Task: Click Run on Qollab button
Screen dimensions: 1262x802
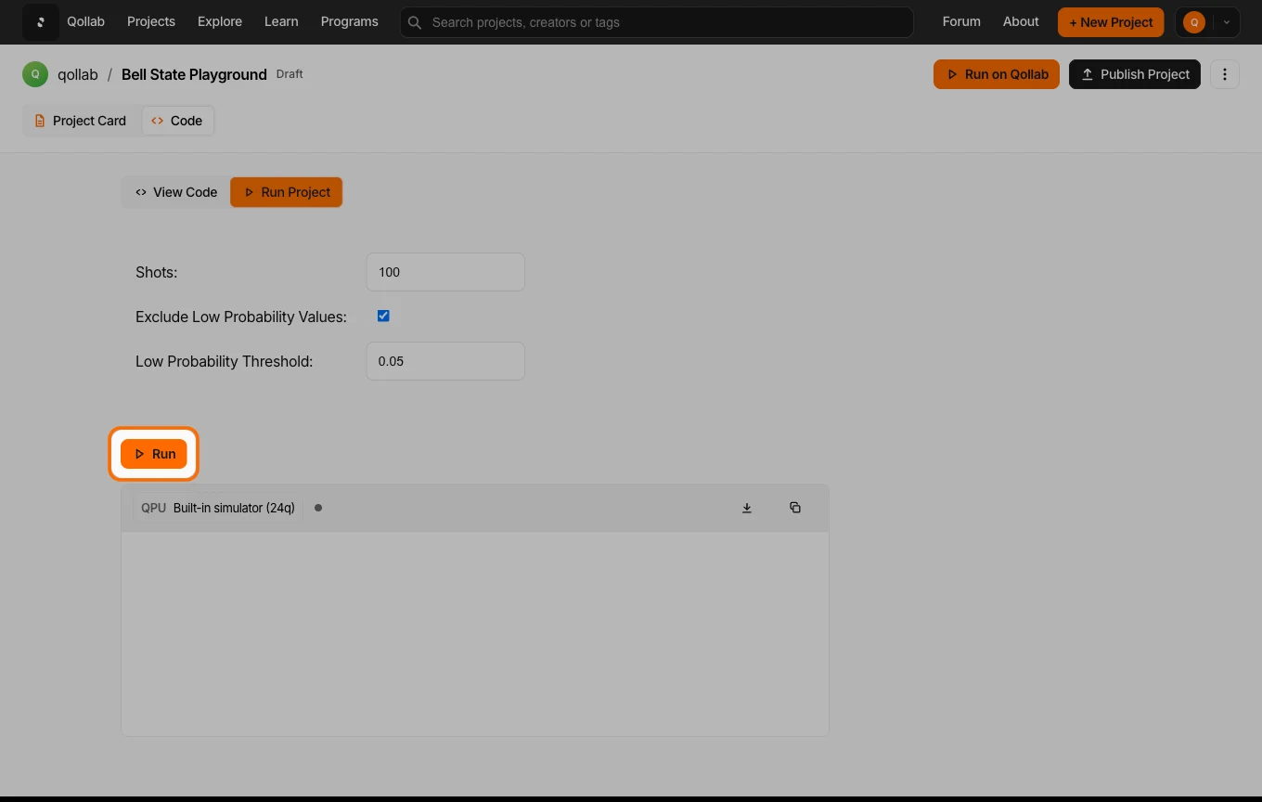Action: [x=997, y=74]
